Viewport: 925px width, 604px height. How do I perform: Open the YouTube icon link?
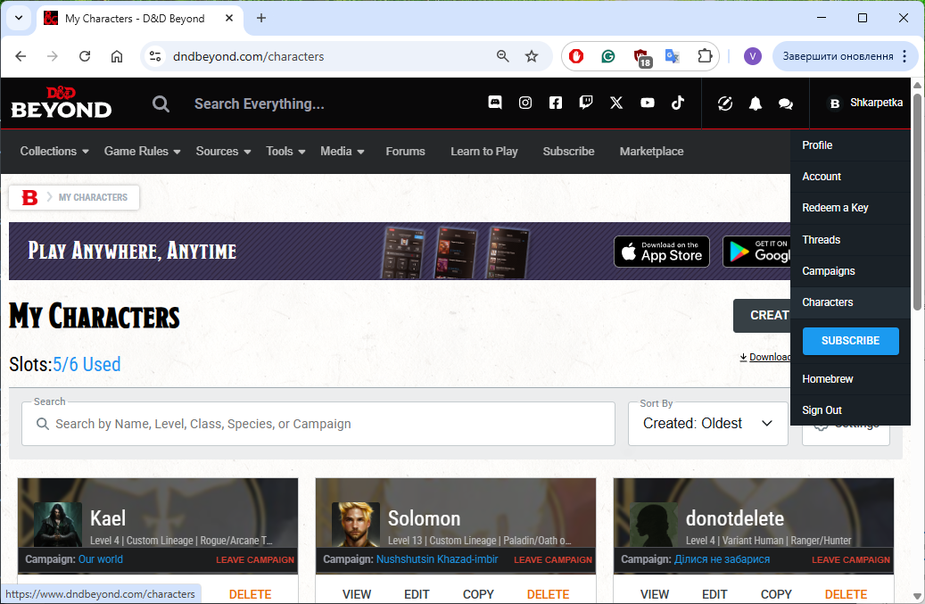coord(648,103)
